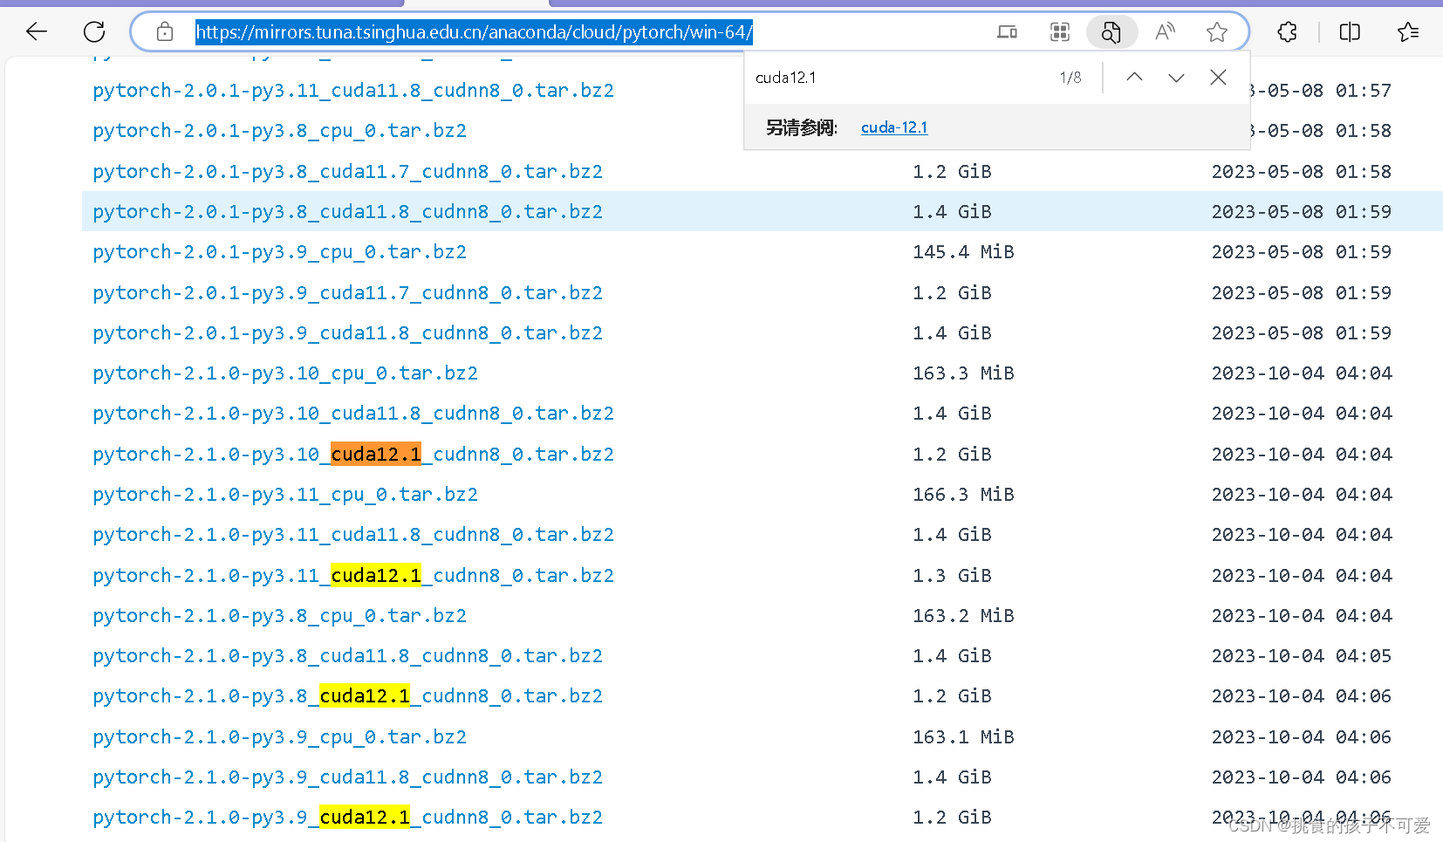The height and width of the screenshot is (842, 1443).
Task: Add this page to favorites
Action: tap(1217, 32)
